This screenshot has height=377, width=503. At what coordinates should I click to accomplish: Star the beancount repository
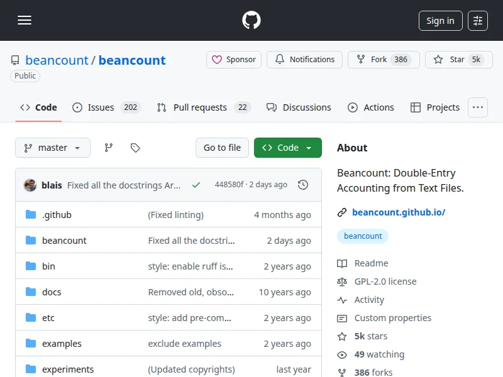coord(456,60)
